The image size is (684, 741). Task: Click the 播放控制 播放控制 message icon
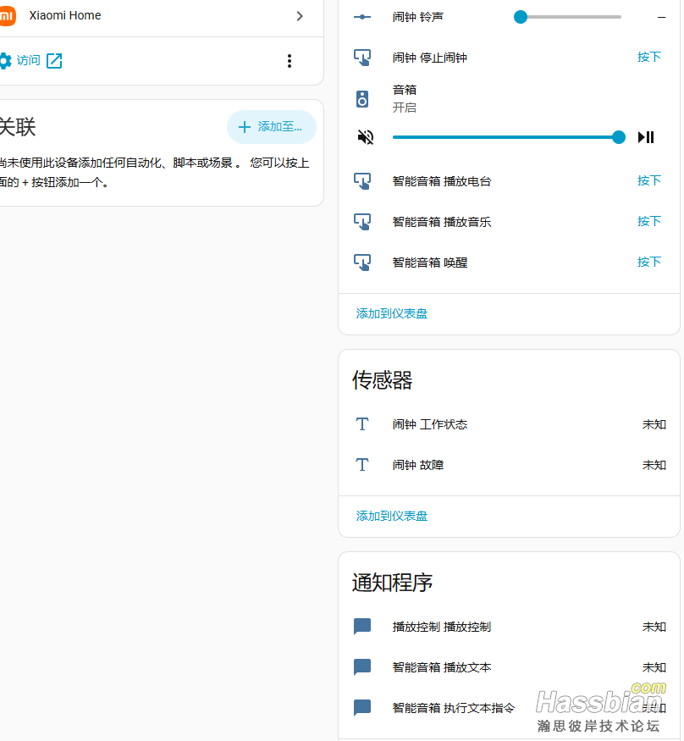[362, 627]
